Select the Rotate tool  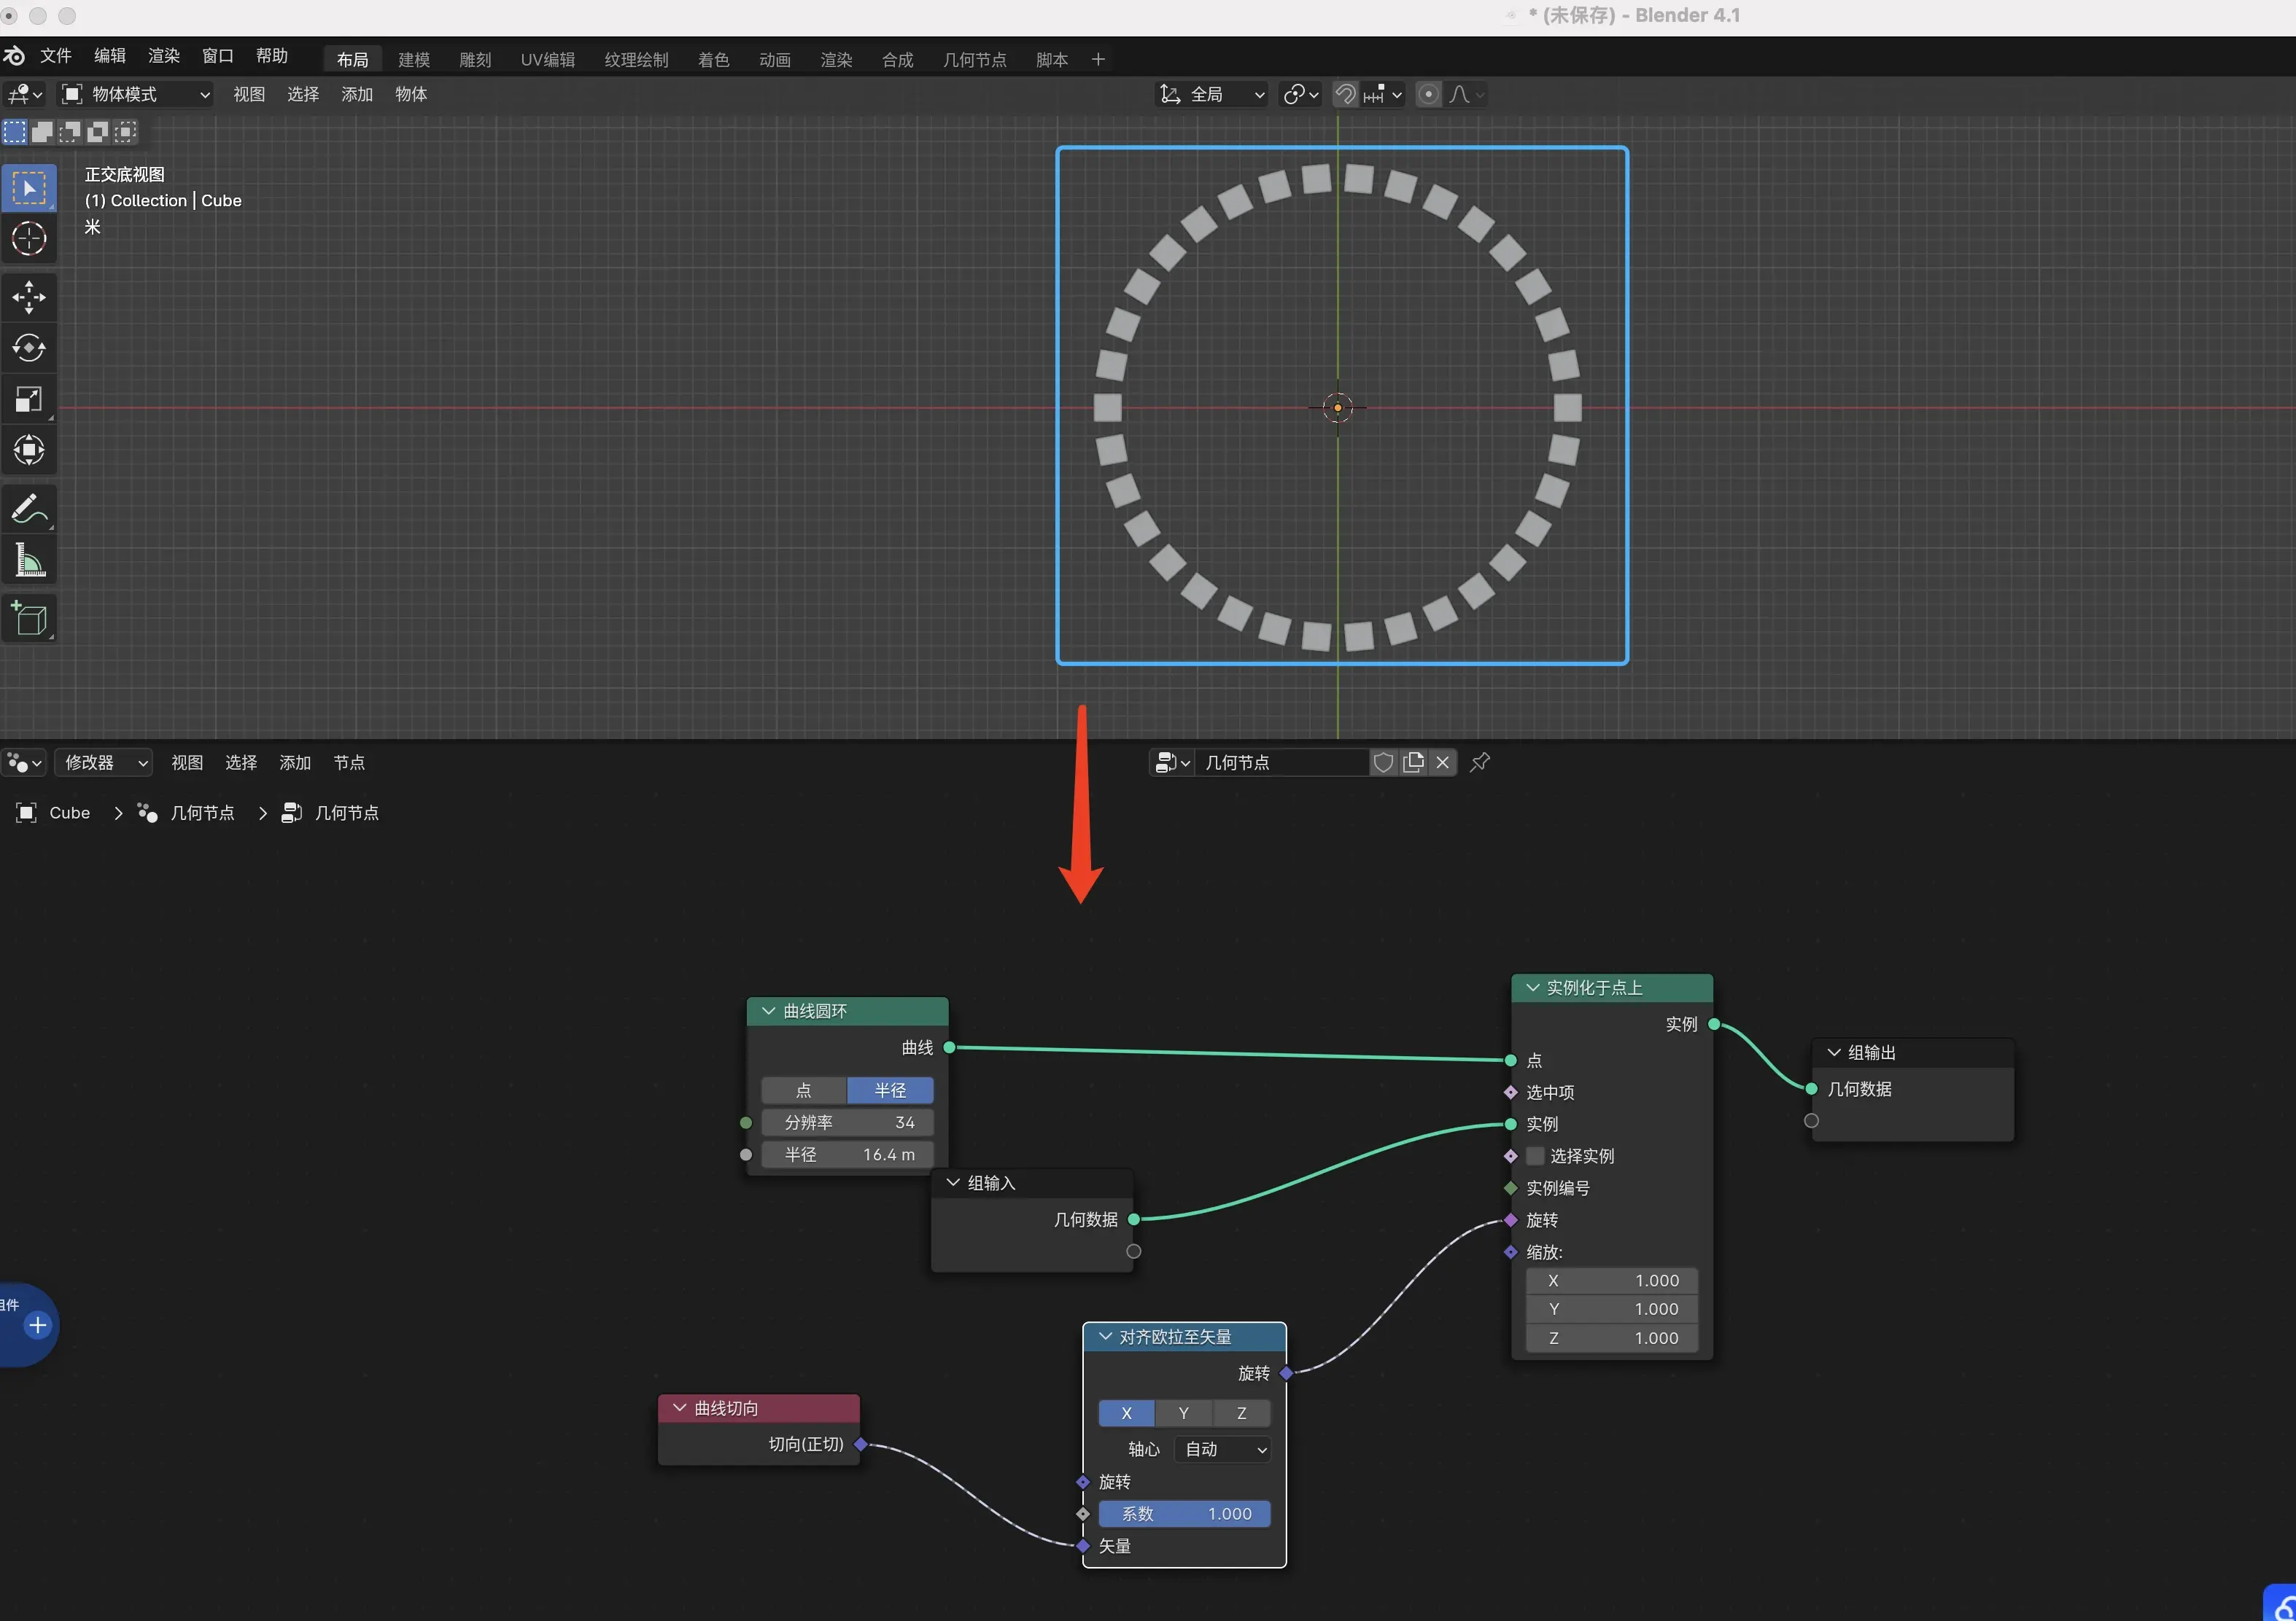click(28, 348)
